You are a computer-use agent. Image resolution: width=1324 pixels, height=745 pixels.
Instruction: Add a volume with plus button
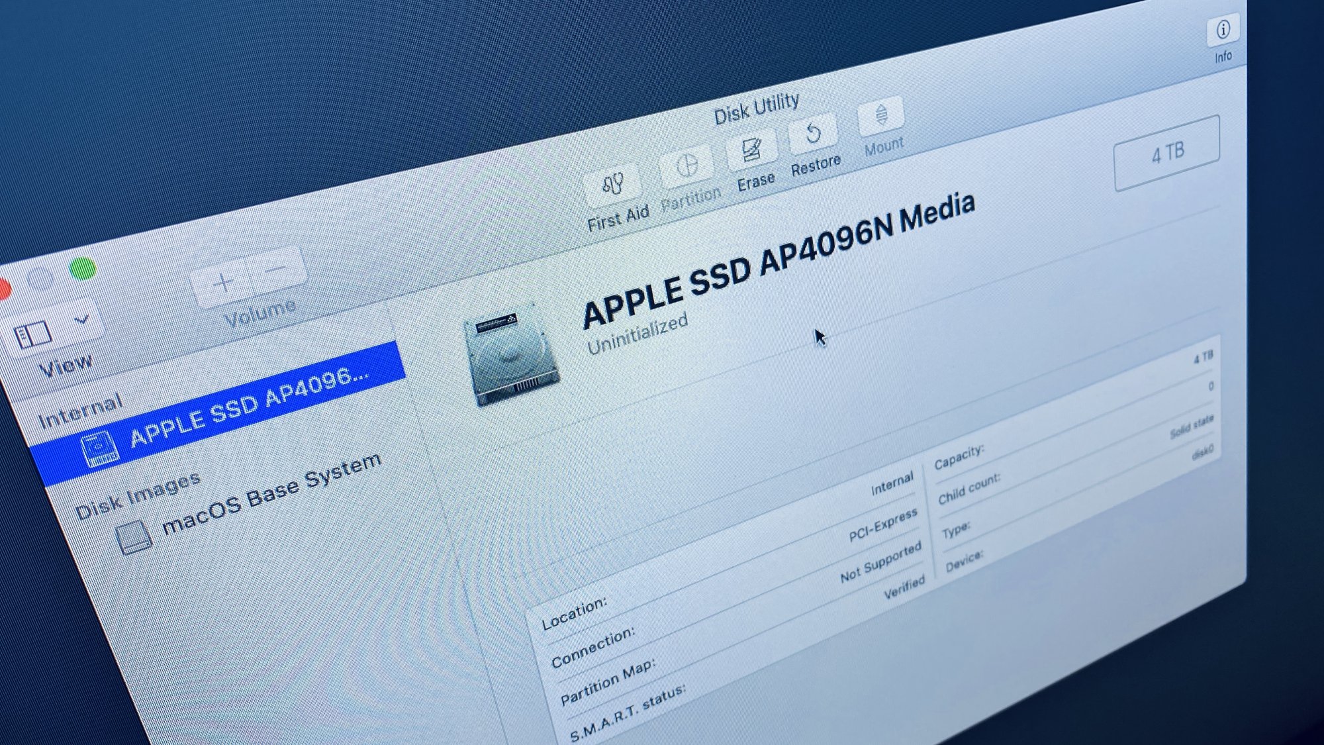point(223,283)
